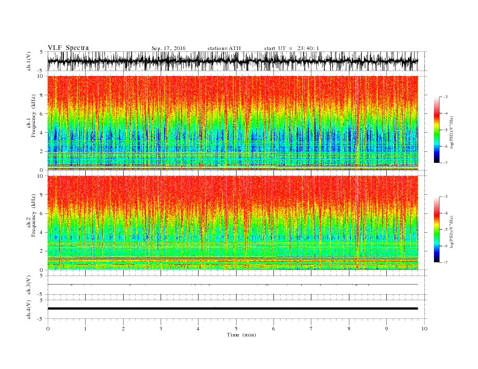Click the 'ch.4(V)' axis label
478x369 pixels.
pyautogui.click(x=29, y=309)
